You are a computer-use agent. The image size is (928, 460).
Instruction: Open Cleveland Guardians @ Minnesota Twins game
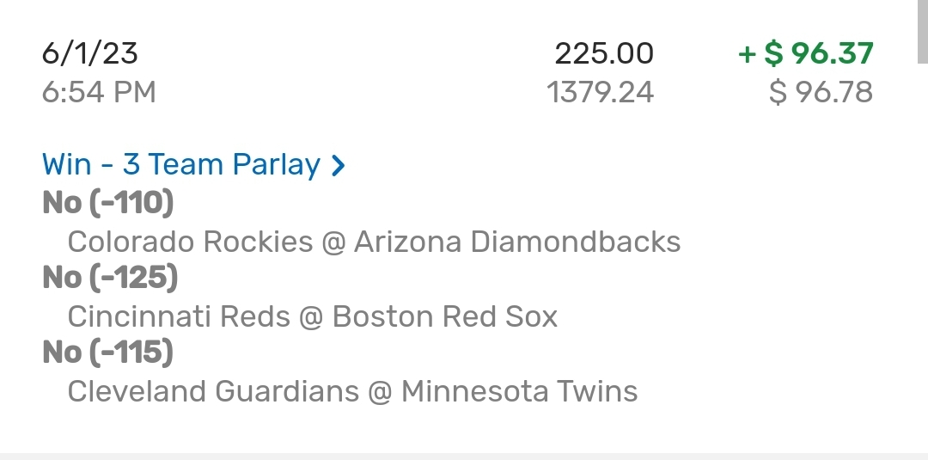352,391
